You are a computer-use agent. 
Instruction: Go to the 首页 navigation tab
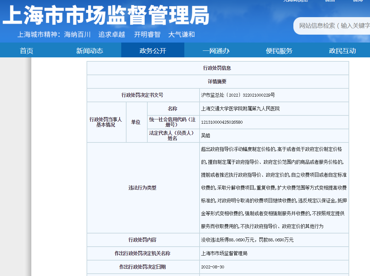tap(26, 51)
